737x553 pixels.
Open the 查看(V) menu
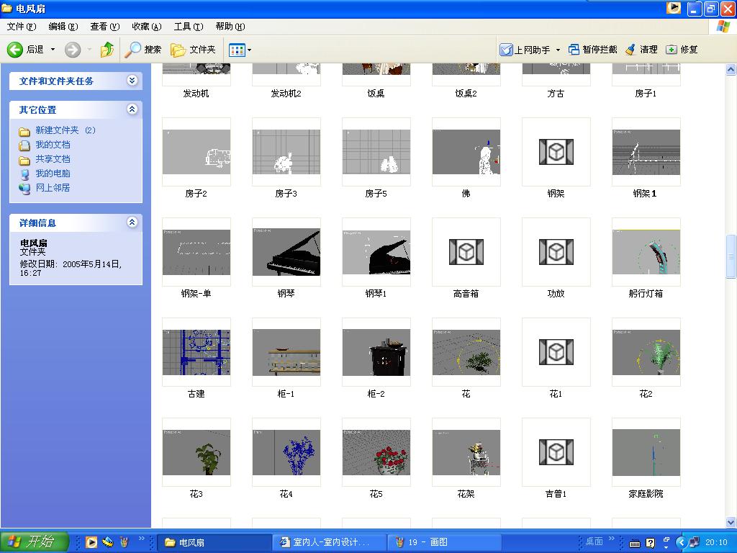pos(105,27)
